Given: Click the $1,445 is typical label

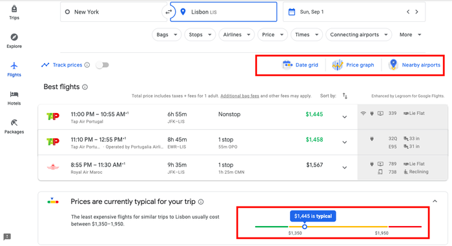Looking at the screenshot, I should 313,216.
